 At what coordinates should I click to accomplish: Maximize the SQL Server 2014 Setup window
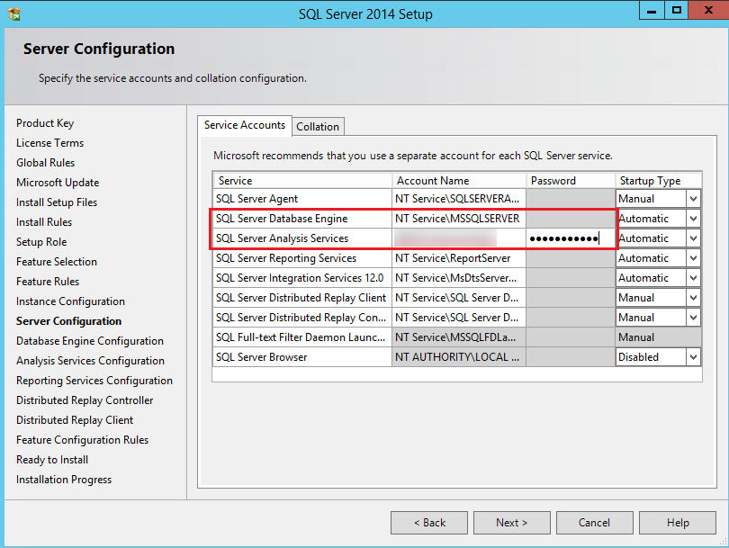click(677, 10)
